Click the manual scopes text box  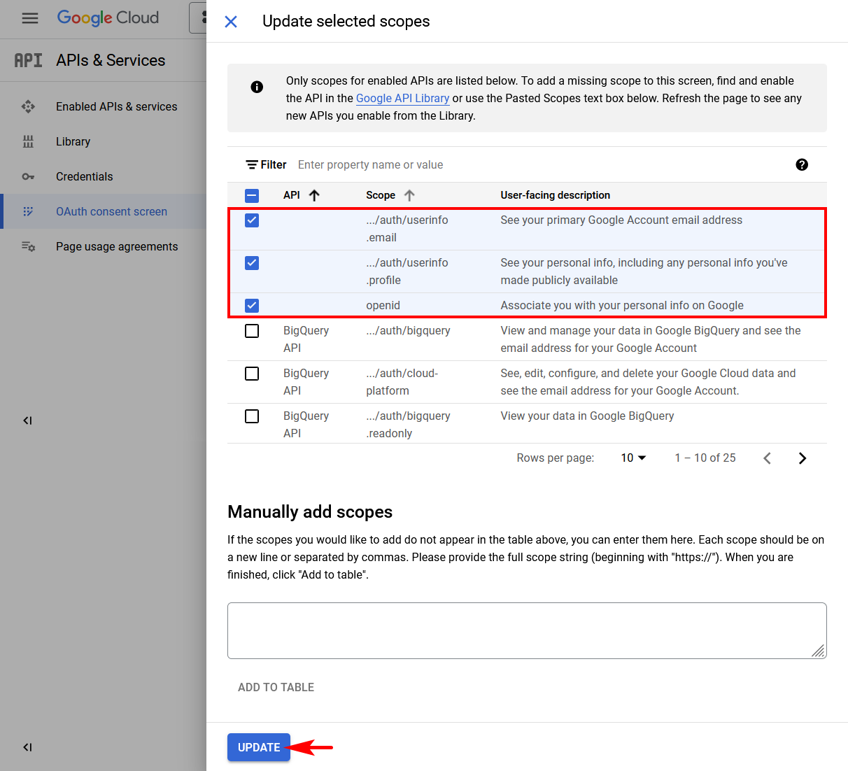(x=526, y=630)
